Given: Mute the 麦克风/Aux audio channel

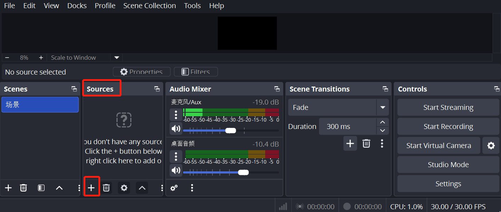Looking at the screenshot, I should pos(176,129).
